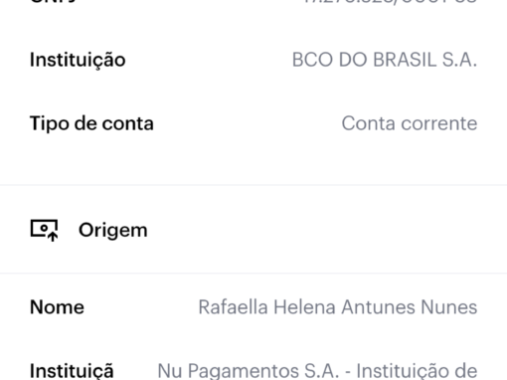Tap the truncated Instituiçã label at bottom
The width and height of the screenshot is (507, 380).
click(x=72, y=371)
